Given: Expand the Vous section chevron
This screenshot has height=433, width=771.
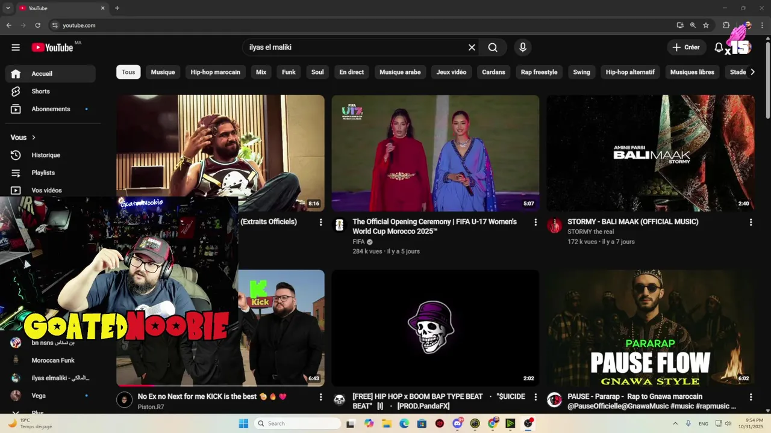Looking at the screenshot, I should pyautogui.click(x=34, y=138).
